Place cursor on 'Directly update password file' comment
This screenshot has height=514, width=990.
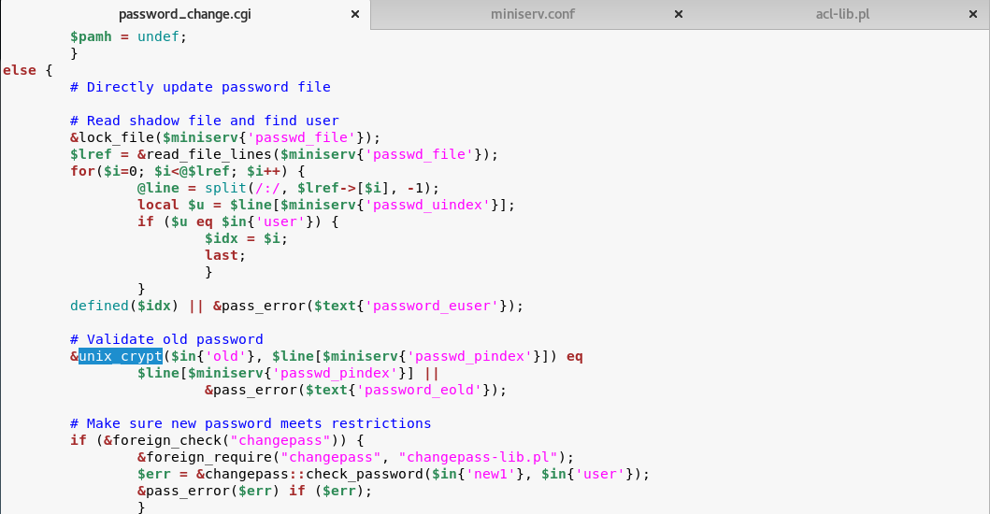(x=208, y=87)
